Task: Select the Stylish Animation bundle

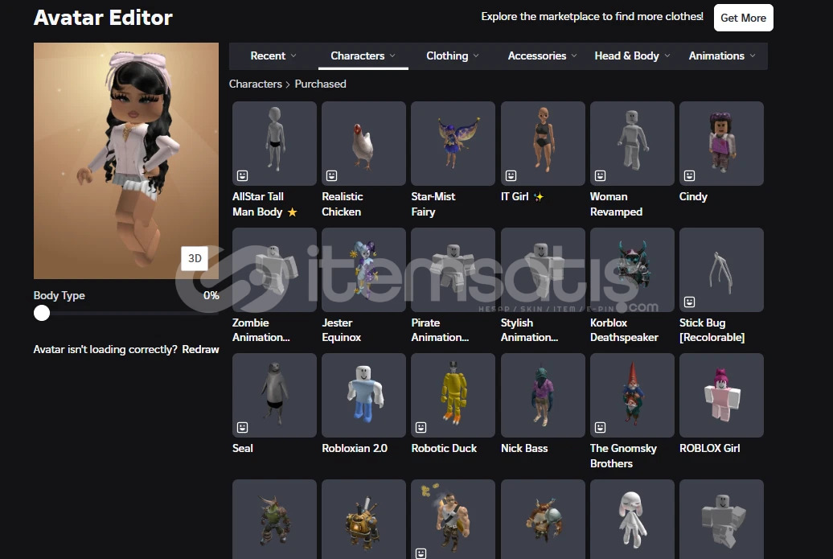Action: 543,270
